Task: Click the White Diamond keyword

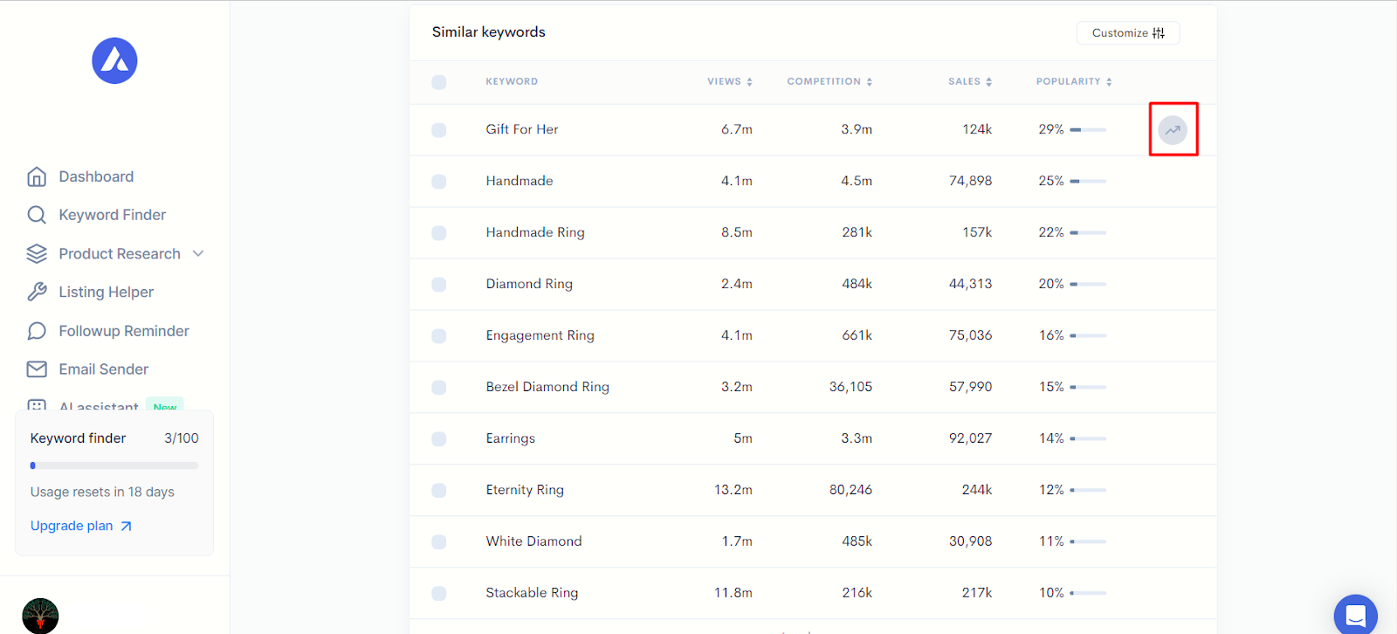Action: 533,541
